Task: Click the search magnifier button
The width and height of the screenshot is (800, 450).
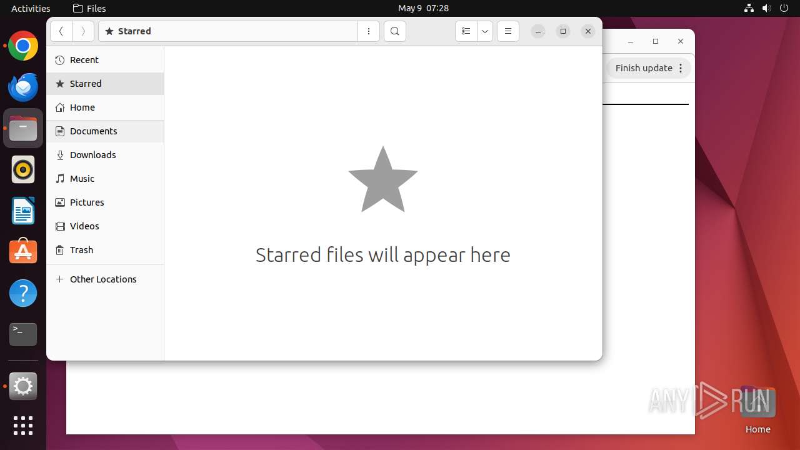Action: pos(395,31)
